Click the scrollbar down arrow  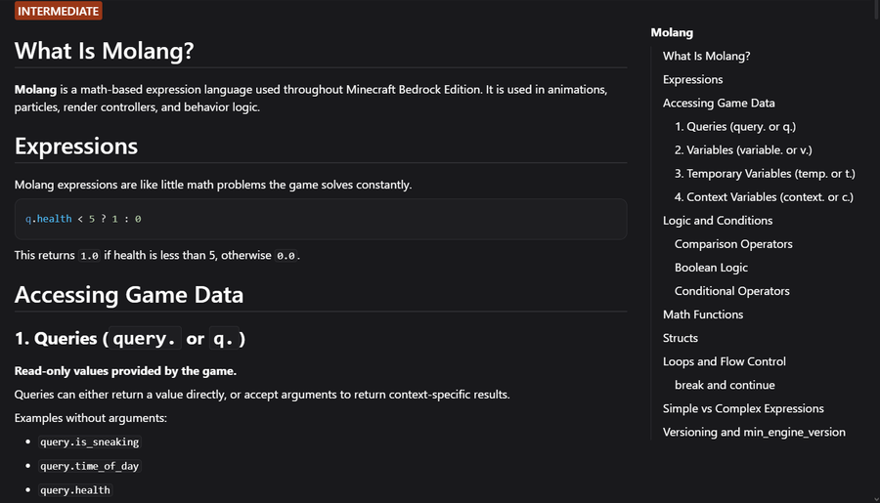(874, 498)
